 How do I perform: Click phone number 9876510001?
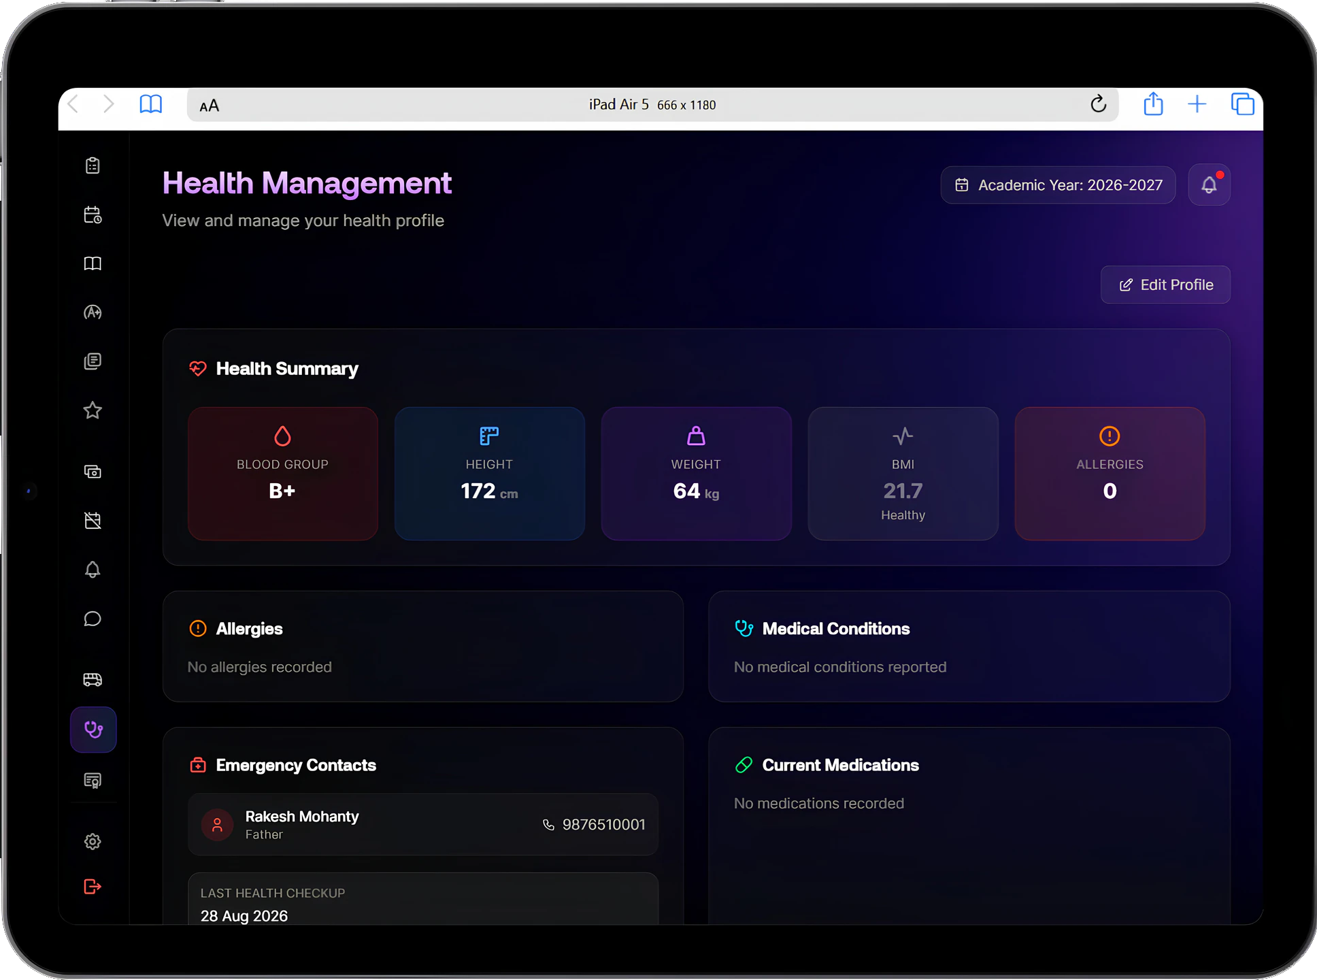click(604, 825)
